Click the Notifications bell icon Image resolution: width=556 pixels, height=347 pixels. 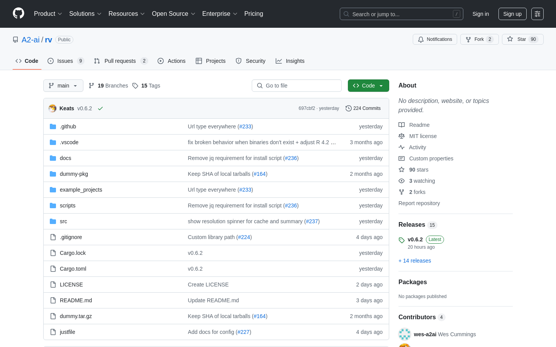point(421,39)
